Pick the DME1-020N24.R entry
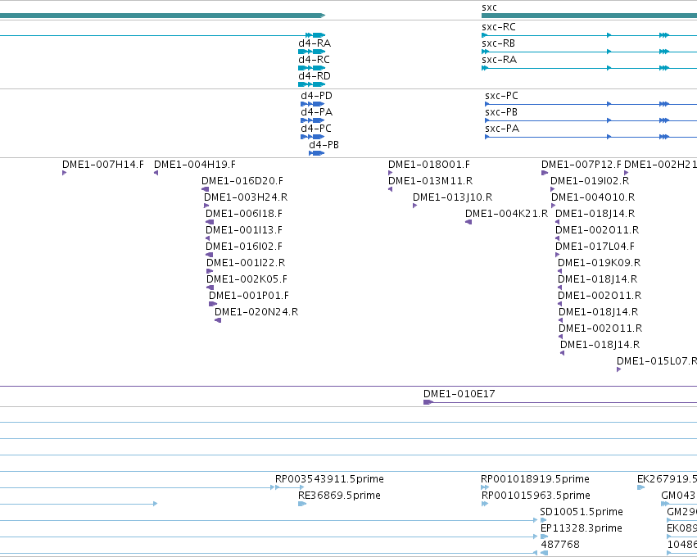 (256, 313)
